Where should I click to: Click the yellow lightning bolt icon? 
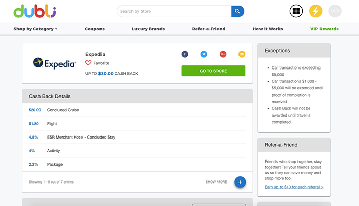[315, 11]
